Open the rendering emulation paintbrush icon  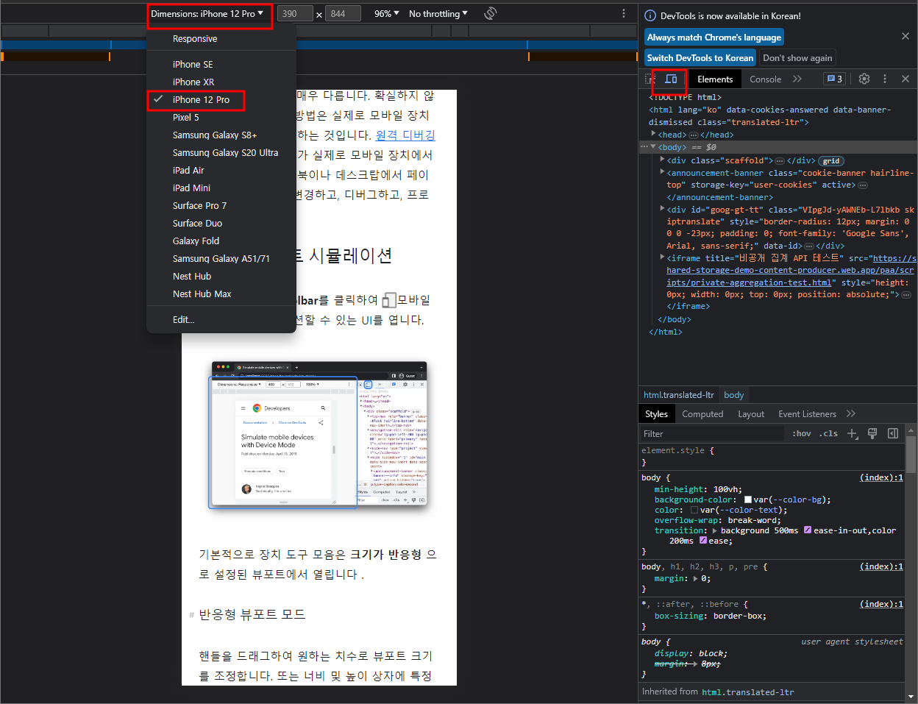(x=872, y=433)
